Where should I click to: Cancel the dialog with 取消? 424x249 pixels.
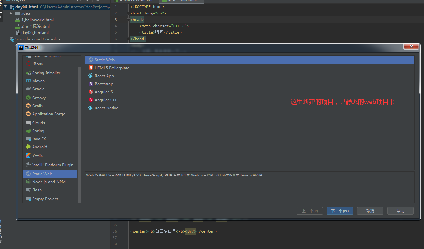(370, 211)
